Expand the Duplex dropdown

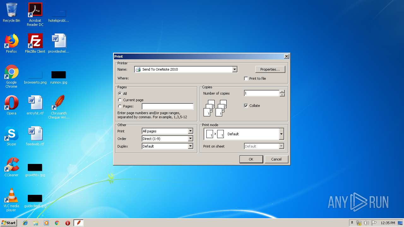190,146
